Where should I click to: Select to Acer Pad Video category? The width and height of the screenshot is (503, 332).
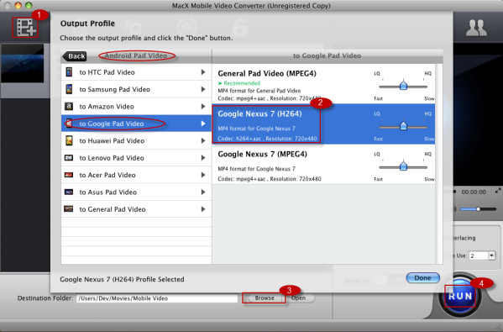pyautogui.click(x=136, y=175)
